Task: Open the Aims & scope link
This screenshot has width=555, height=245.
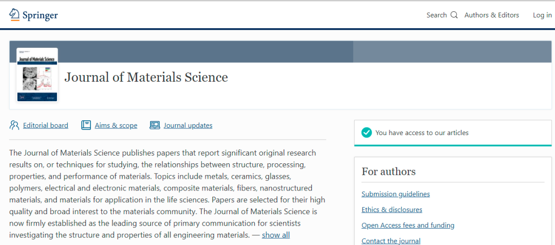Action: coord(116,125)
